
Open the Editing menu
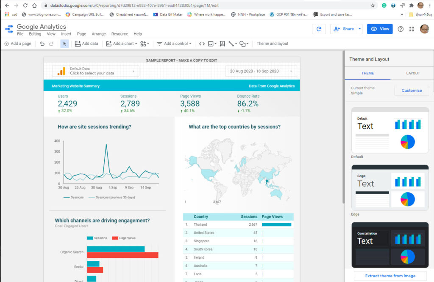point(35,34)
